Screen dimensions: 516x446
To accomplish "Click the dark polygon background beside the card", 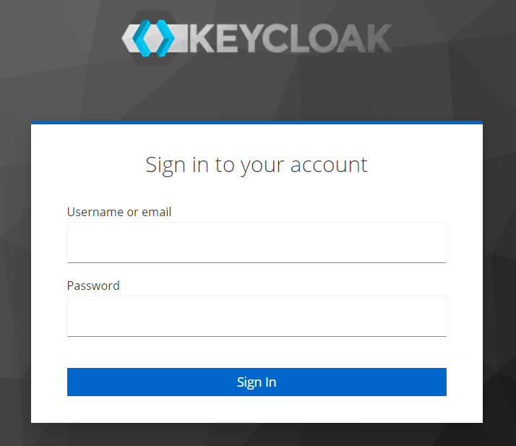I will [x=15, y=263].
